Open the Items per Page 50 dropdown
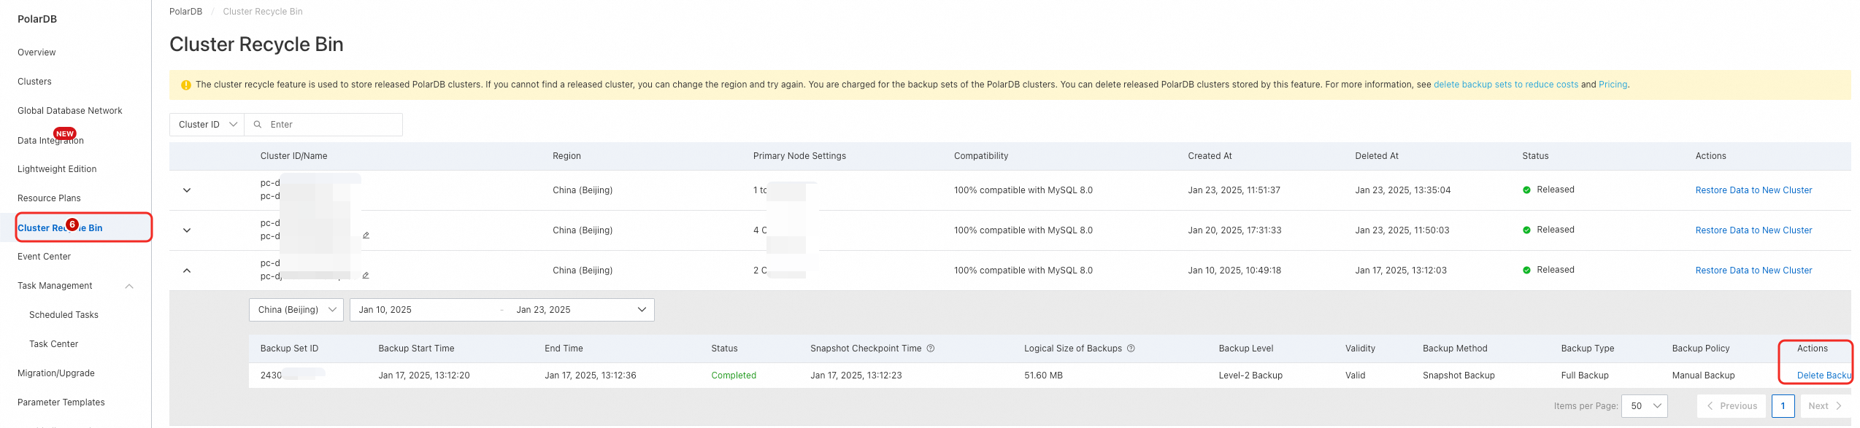1860x428 pixels. point(1644,406)
